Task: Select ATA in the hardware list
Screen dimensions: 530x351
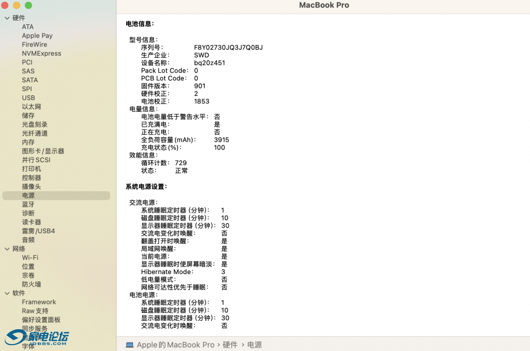Action: pos(28,27)
